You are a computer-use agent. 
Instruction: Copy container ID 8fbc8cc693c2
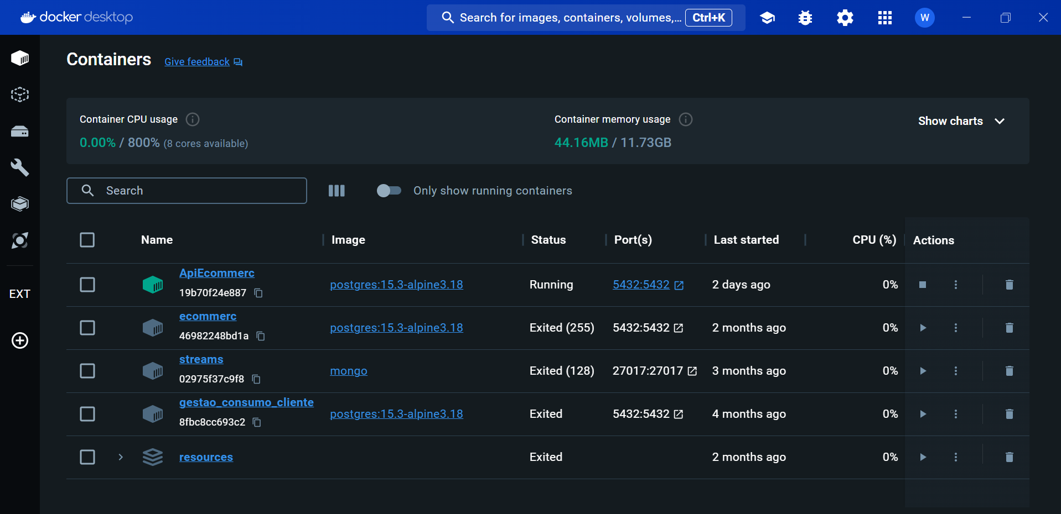coord(257,422)
